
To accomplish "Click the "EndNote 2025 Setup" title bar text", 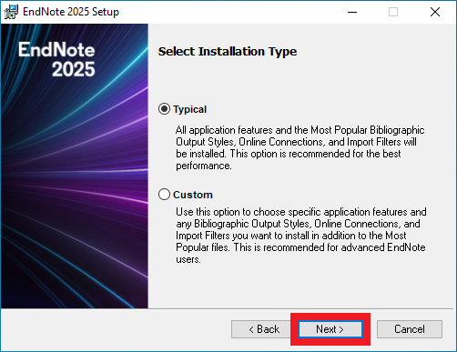I will tap(71, 12).
